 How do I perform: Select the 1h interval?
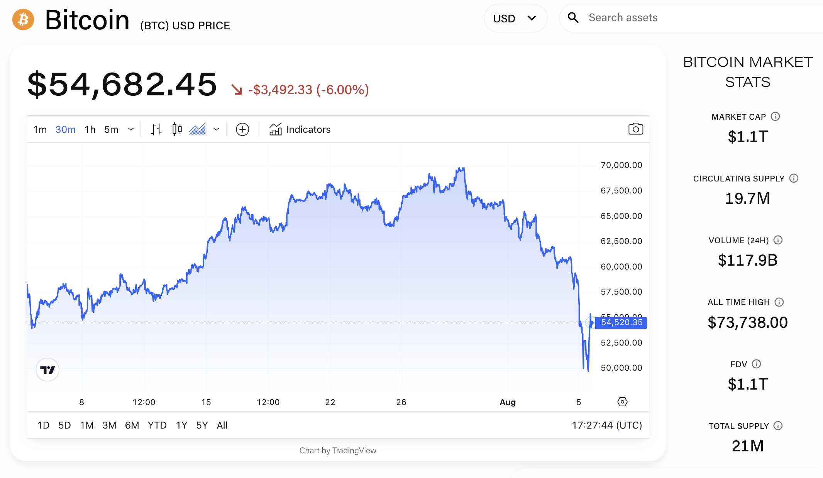point(90,129)
